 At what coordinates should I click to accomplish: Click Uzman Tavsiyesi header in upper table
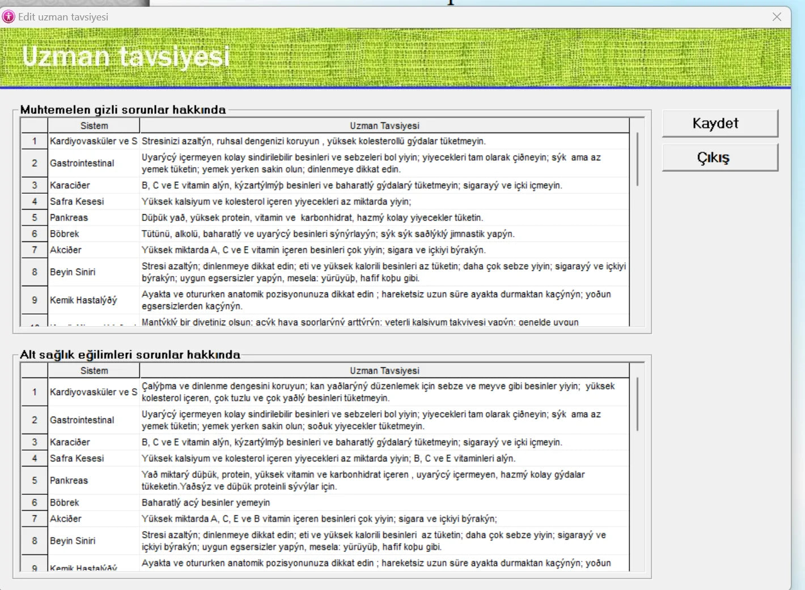click(384, 126)
